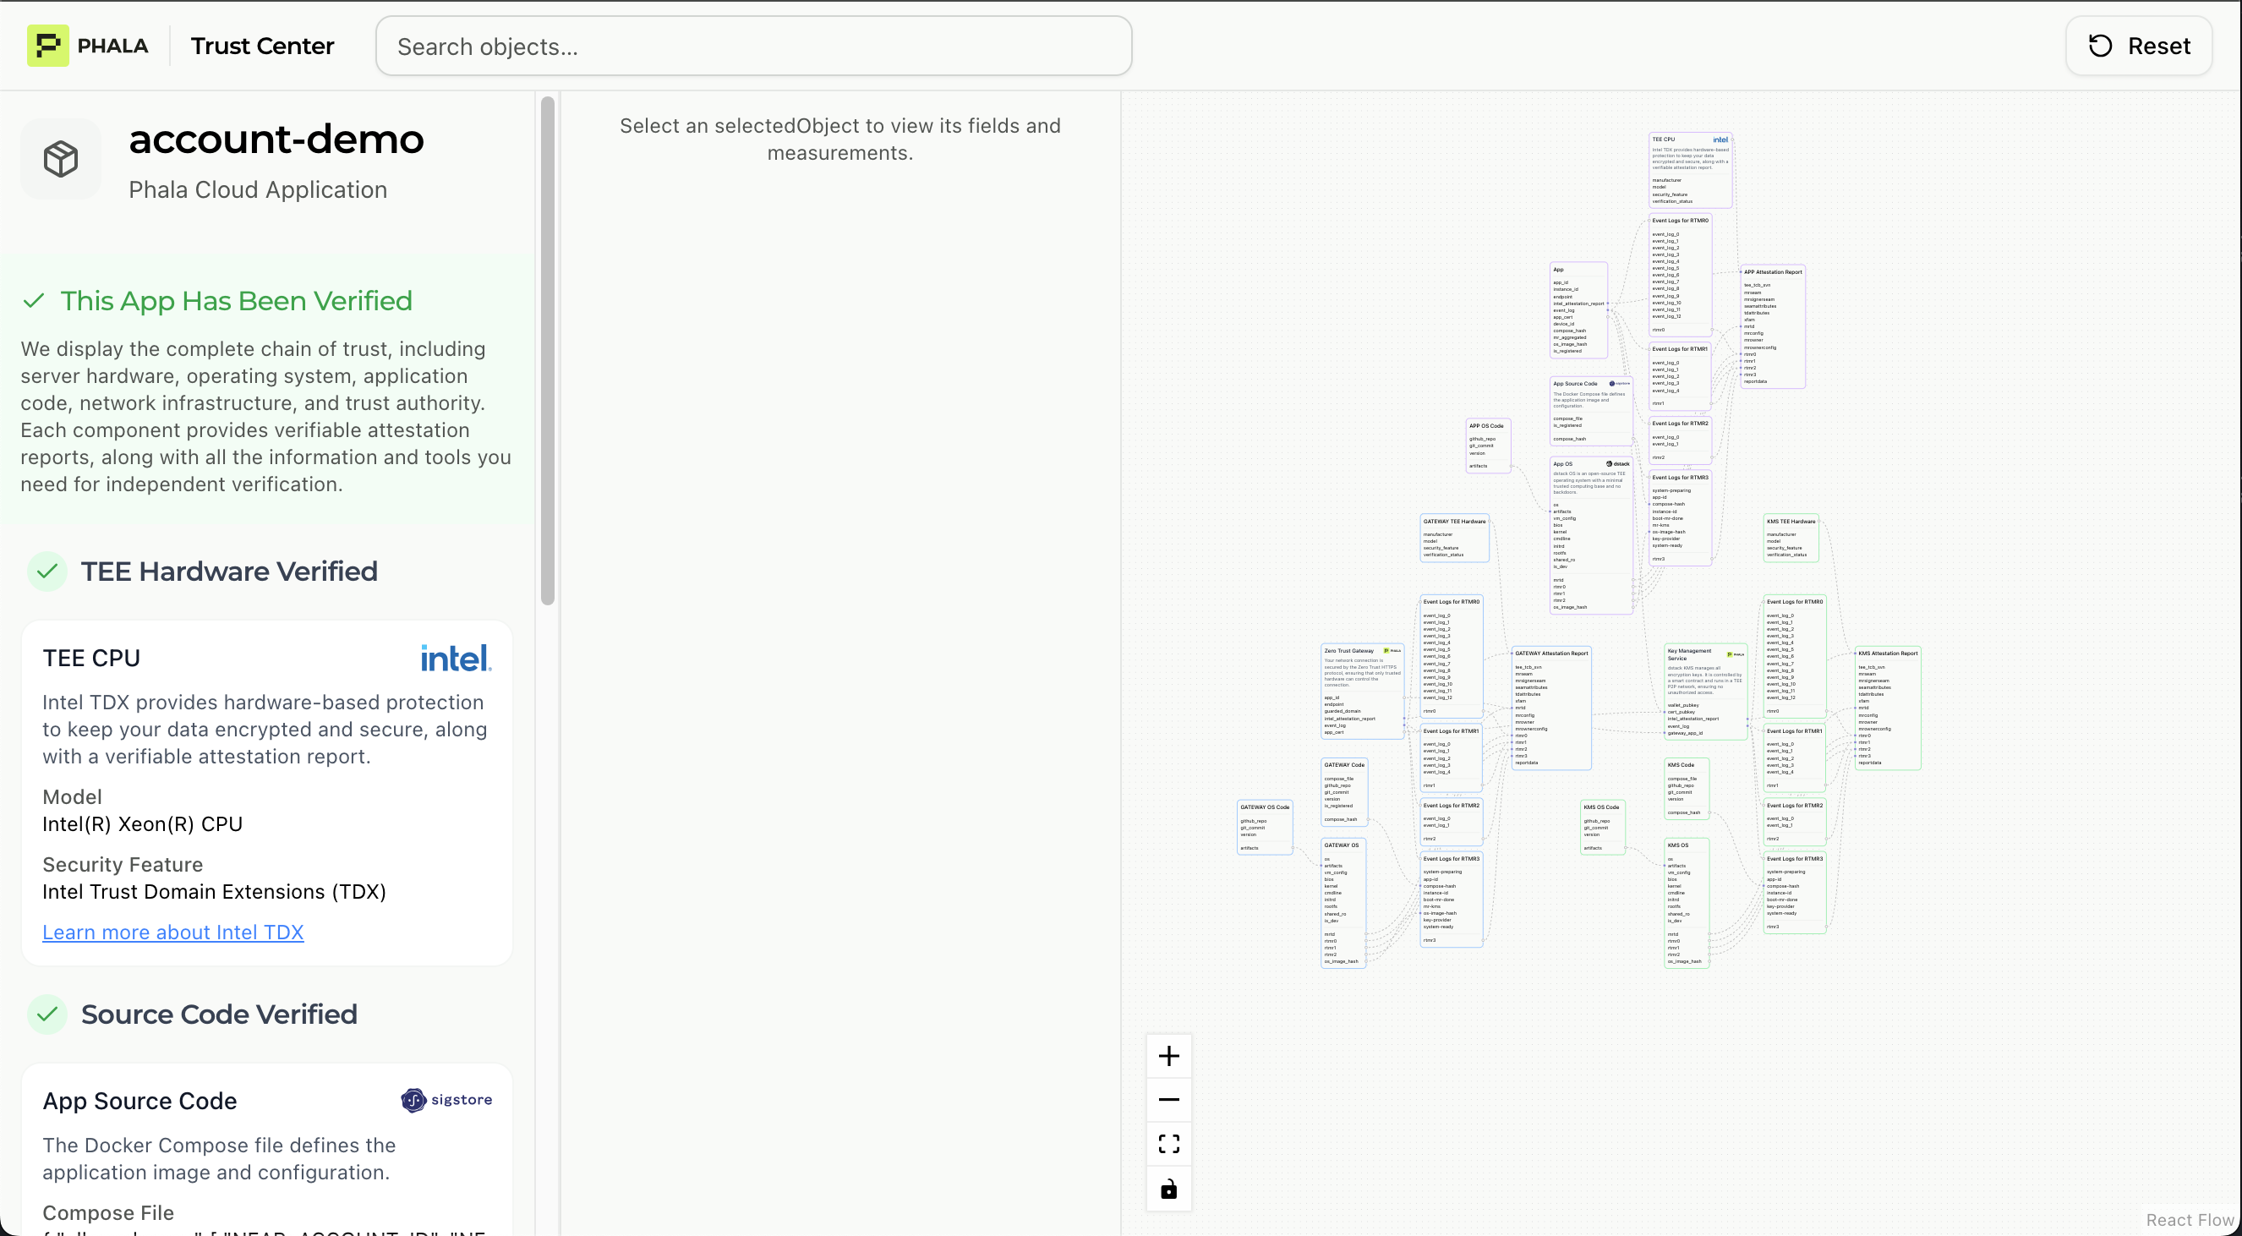This screenshot has height=1236, width=2242.
Task: Open Learn more about Intel TDX link
Action: 172,932
